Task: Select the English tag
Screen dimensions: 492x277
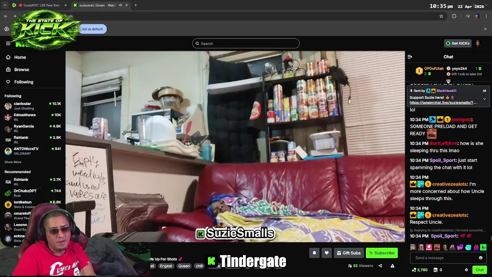Action: point(166,266)
